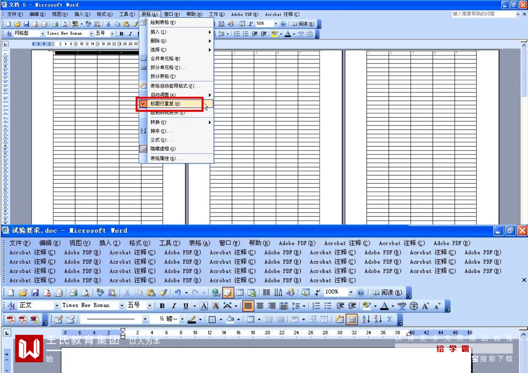The image size is (528, 373).
Task: Open ½ 磅 line weight dropdown
Action: point(182,320)
